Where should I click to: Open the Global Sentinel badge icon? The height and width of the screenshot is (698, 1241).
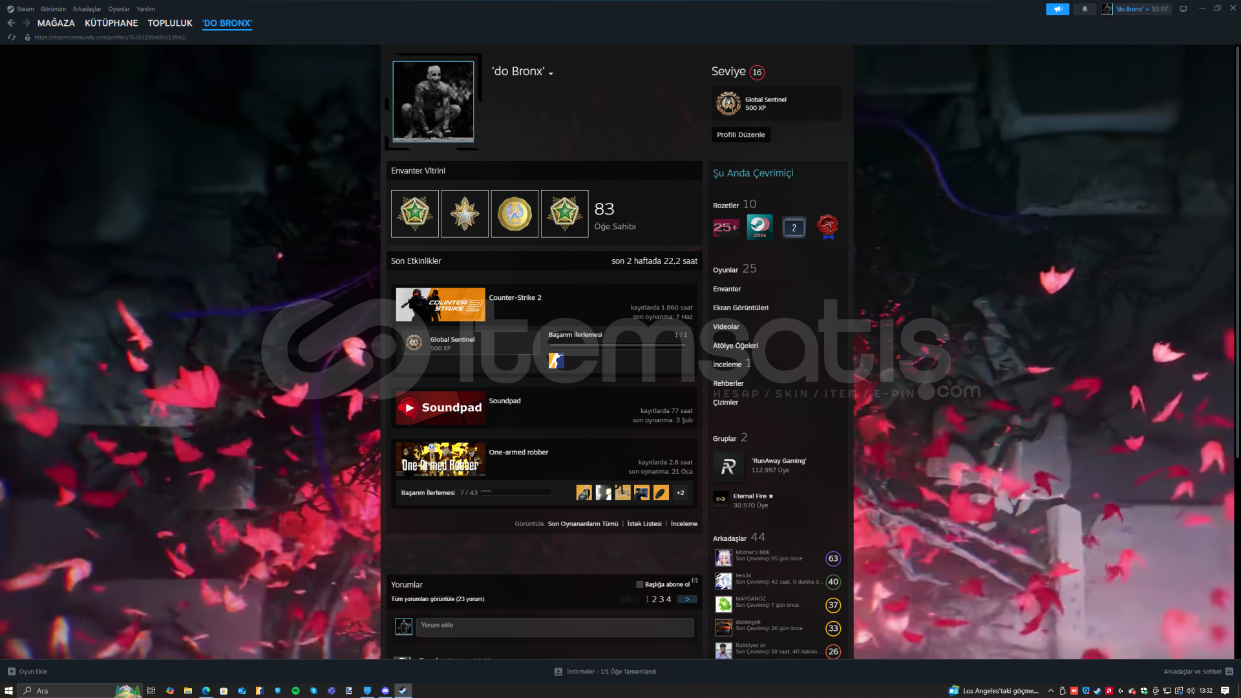click(728, 103)
